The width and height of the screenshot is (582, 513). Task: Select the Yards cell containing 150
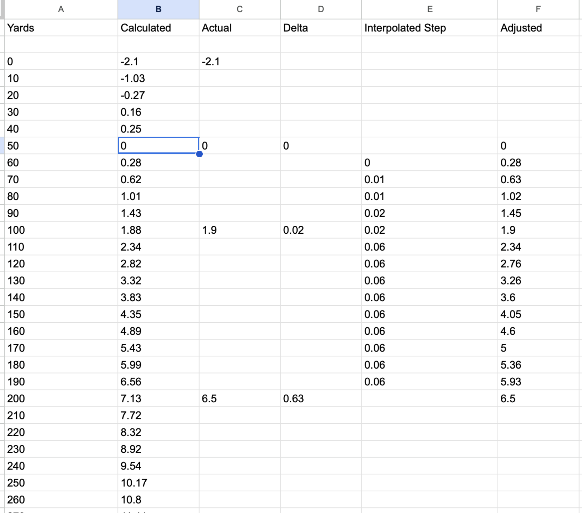pos(61,314)
